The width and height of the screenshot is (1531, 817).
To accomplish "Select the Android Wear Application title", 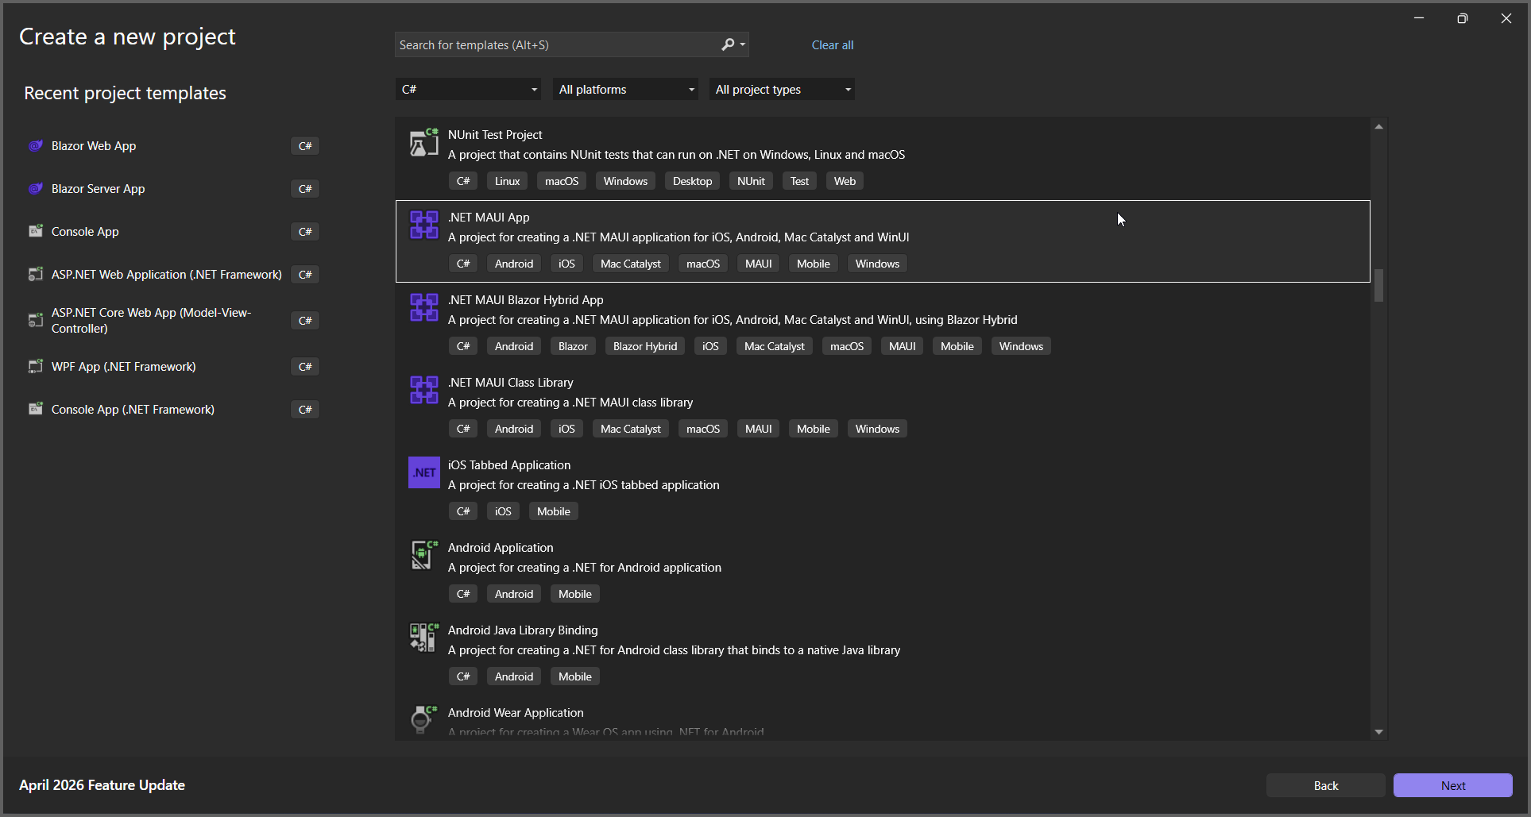I will tap(516, 713).
